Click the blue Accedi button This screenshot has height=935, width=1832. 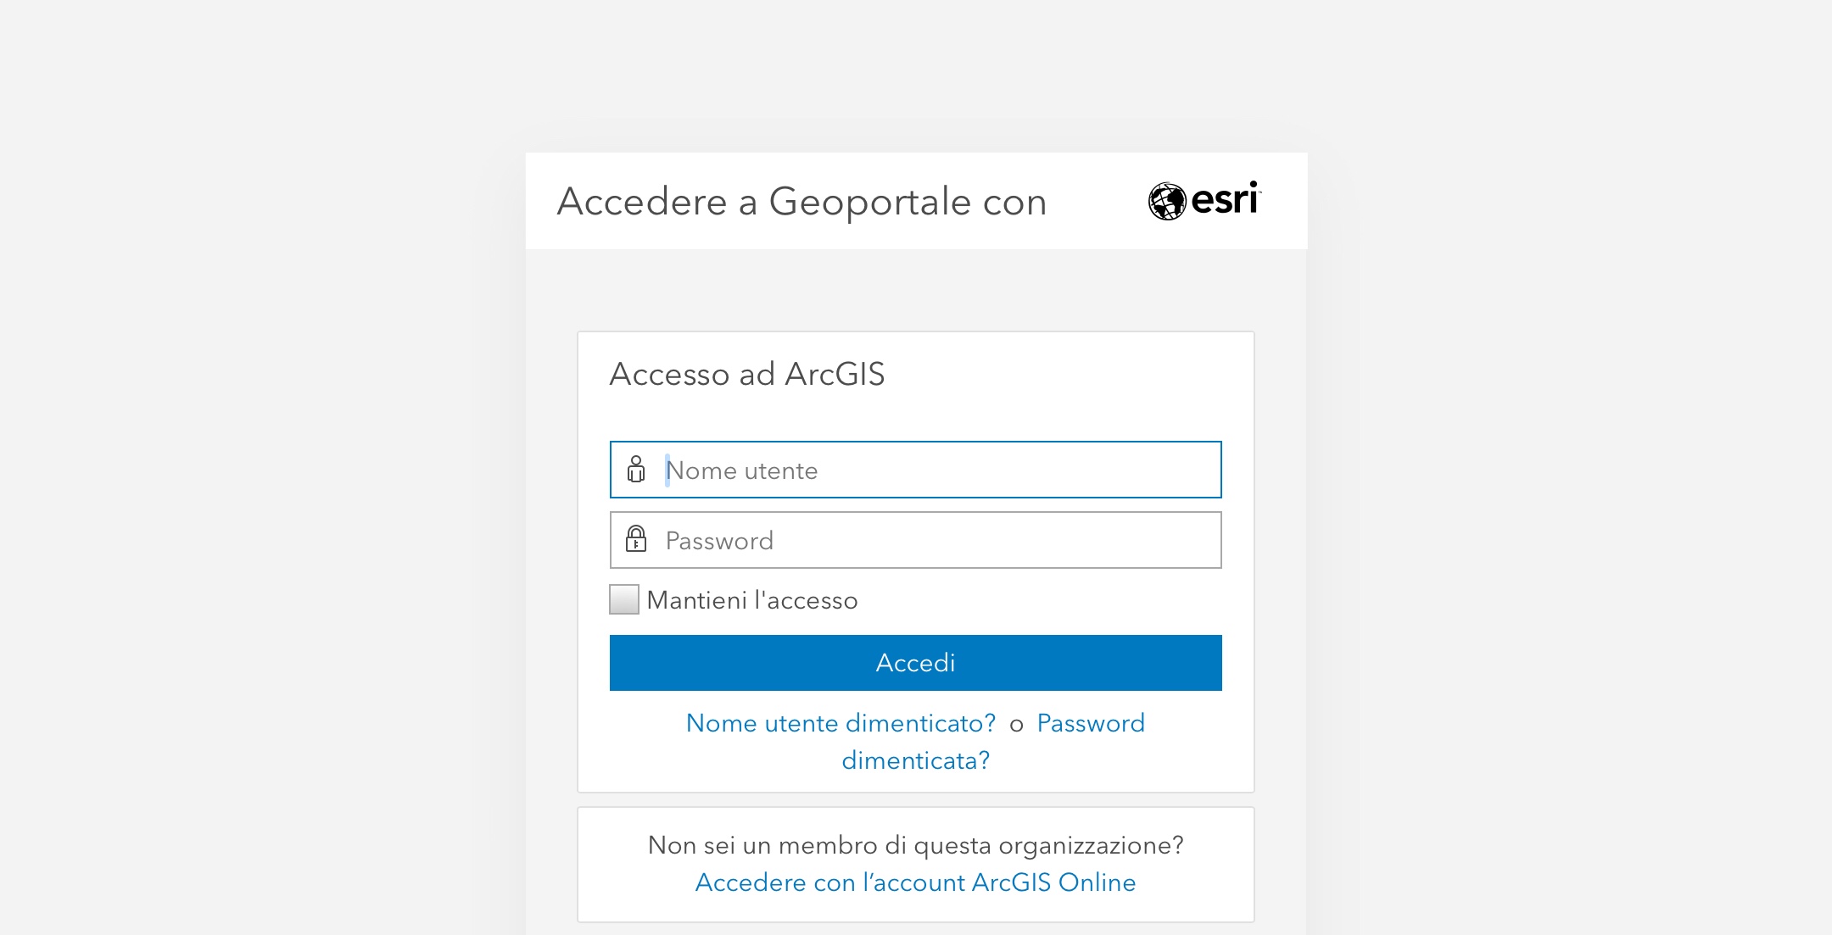click(916, 663)
